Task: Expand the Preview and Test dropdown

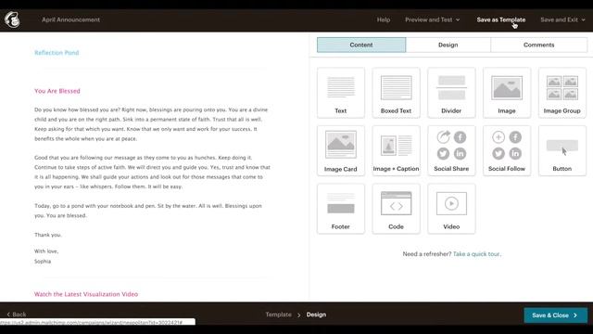Action: (x=433, y=19)
